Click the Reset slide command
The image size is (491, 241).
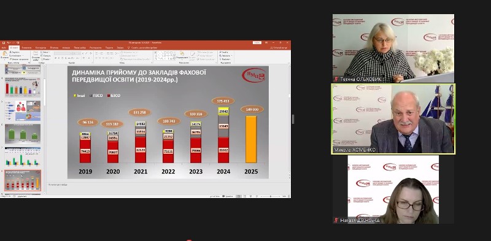[x=45, y=56]
